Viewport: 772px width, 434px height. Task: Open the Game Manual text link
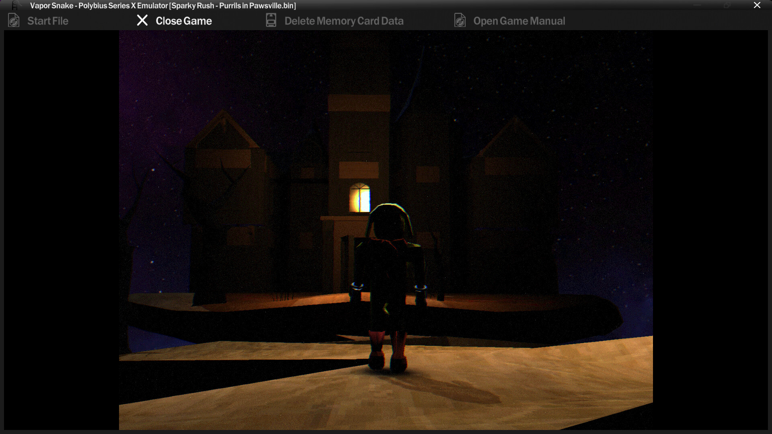pyautogui.click(x=519, y=21)
